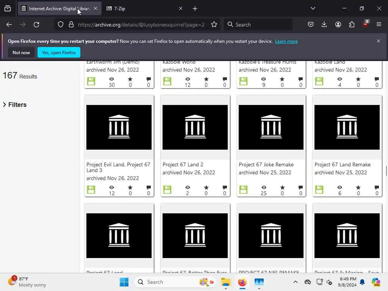Open Project Evil Land, Project 67 Land 3 link
388x291 pixels.
118,167
